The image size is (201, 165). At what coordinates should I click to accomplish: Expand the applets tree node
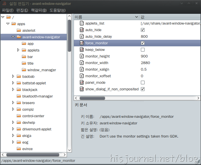(18, 50)
